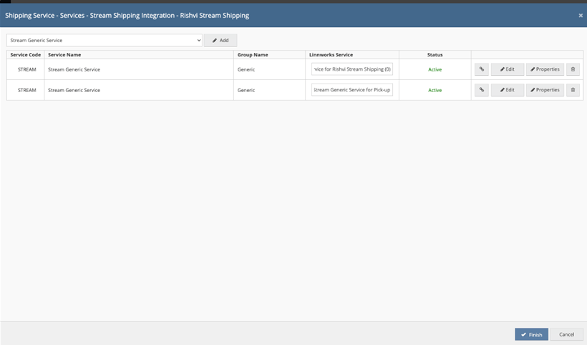
Task: Close the Shipping Service dialog with X
Action: (x=581, y=15)
